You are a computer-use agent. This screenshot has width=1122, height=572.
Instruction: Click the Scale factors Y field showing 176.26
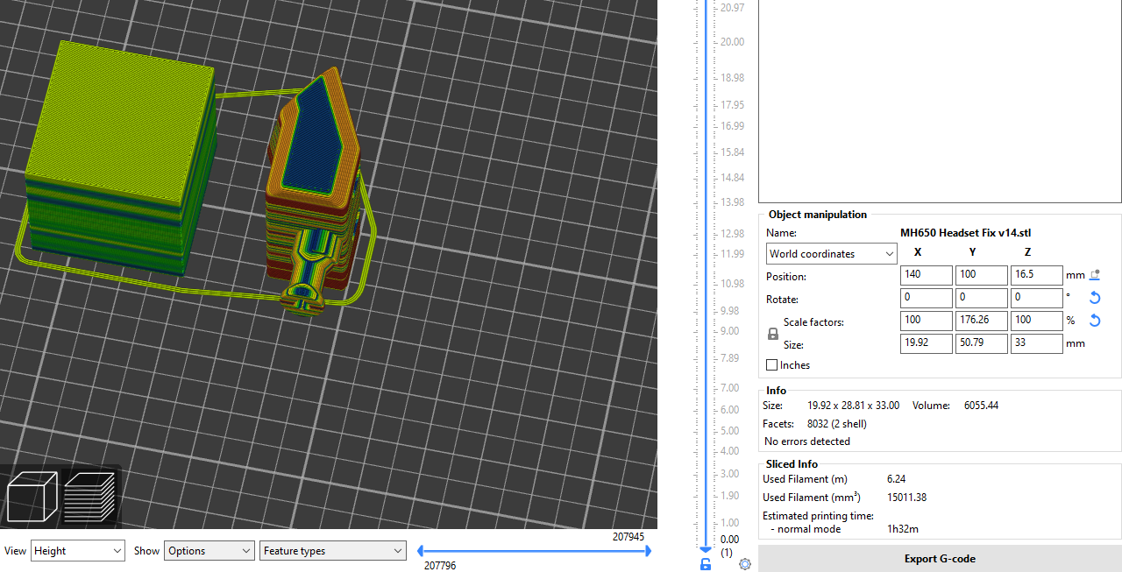point(982,321)
